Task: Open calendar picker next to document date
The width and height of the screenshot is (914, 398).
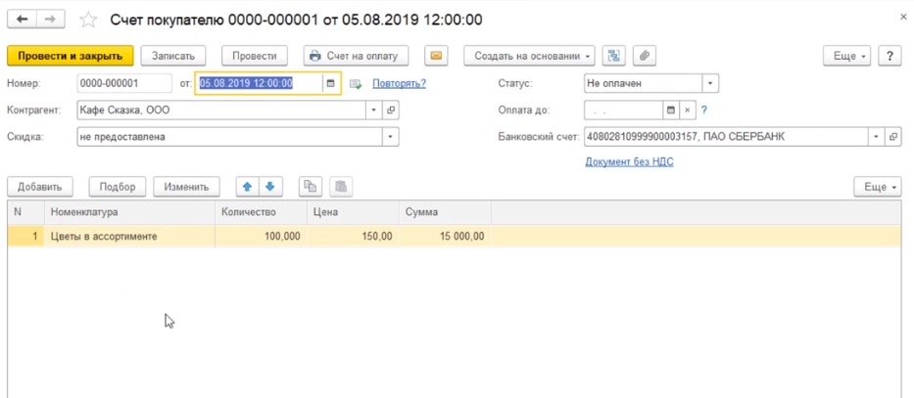Action: pos(330,84)
